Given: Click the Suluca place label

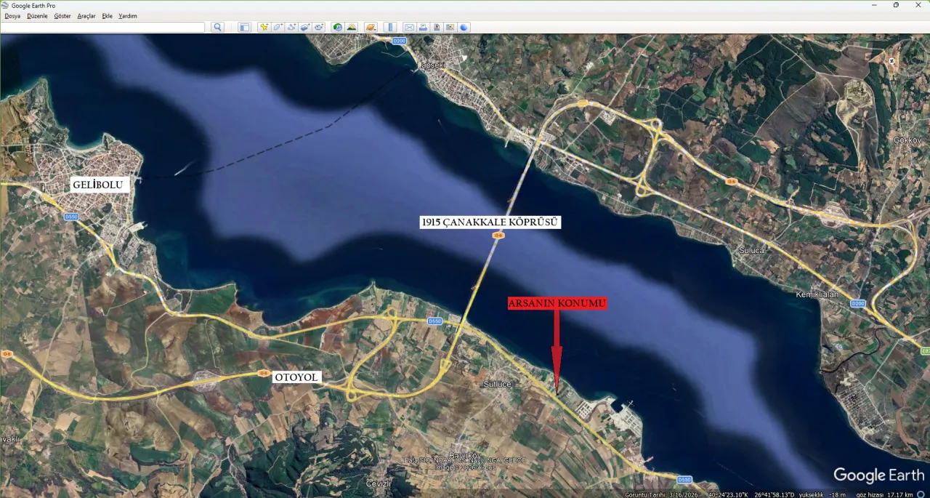Looking at the screenshot, I should point(752,249).
